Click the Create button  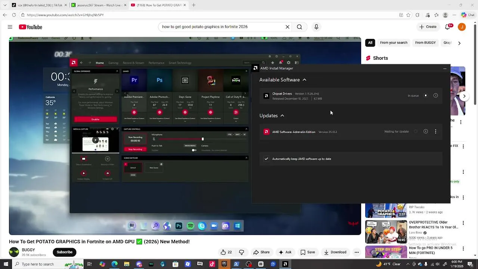(x=428, y=27)
